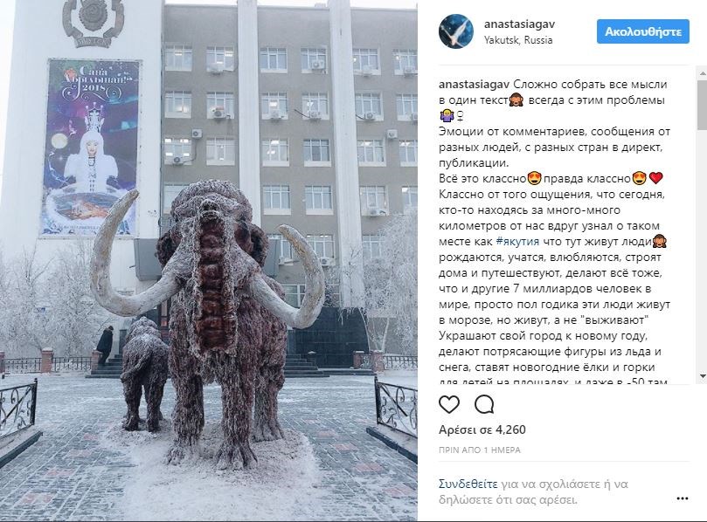Screen dimensions: 707x522
Task: Open the three-dots more options menu
Action: [683, 498]
